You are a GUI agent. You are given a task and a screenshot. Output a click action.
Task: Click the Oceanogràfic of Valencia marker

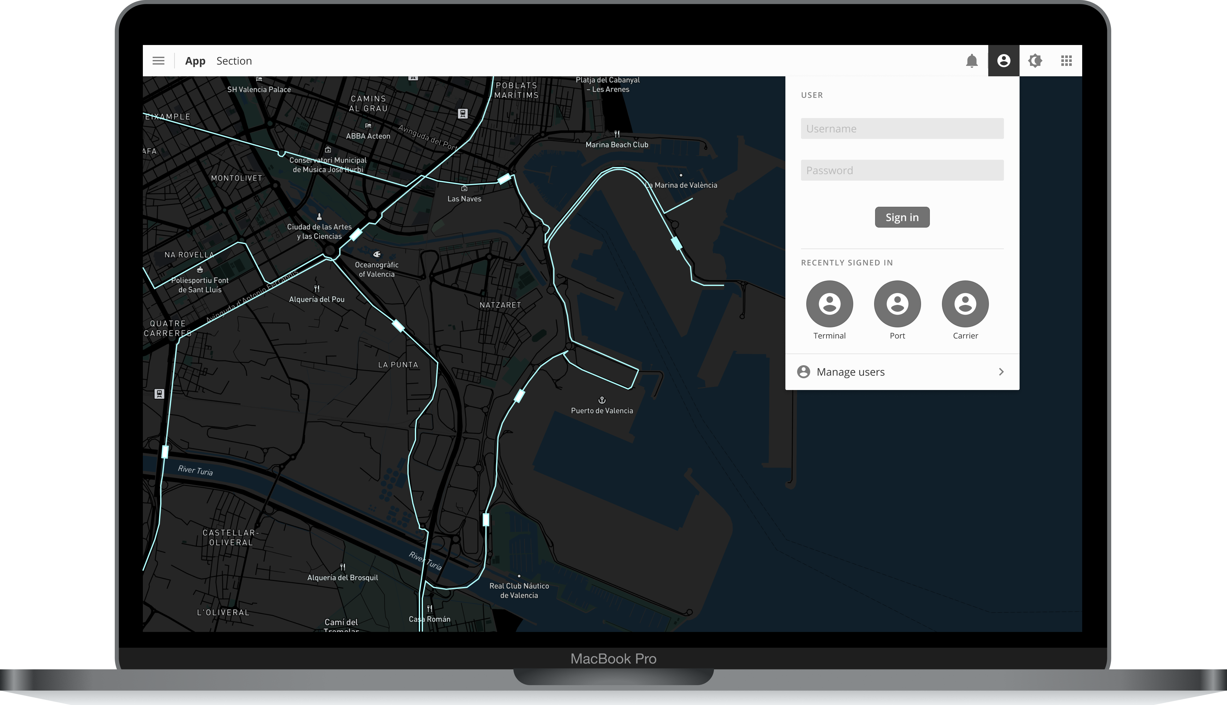(377, 254)
